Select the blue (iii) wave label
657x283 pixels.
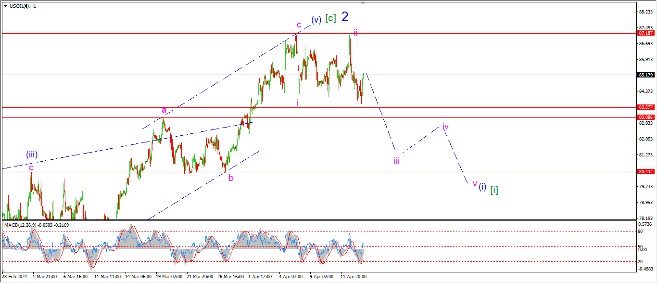pos(32,155)
